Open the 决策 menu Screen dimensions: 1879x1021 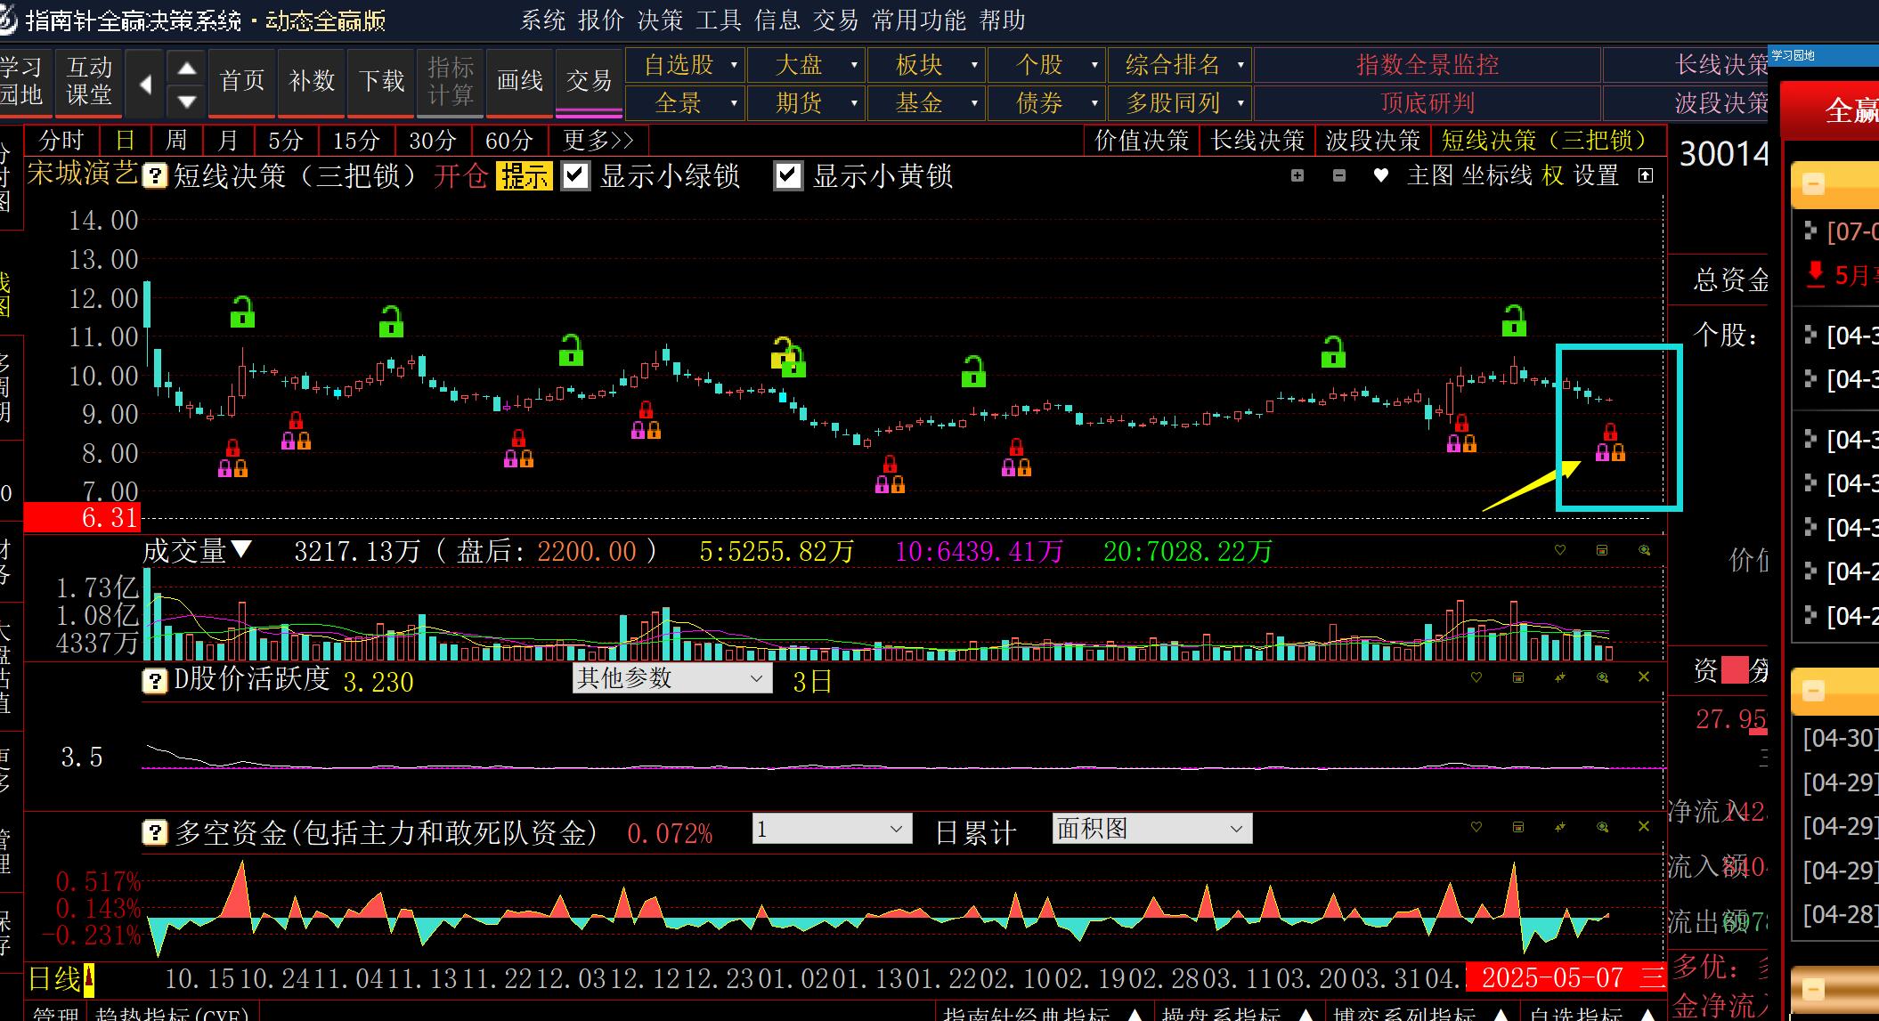pos(660,20)
